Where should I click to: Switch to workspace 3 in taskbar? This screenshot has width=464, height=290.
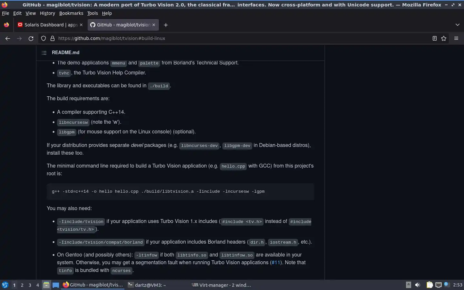[x=30, y=285]
